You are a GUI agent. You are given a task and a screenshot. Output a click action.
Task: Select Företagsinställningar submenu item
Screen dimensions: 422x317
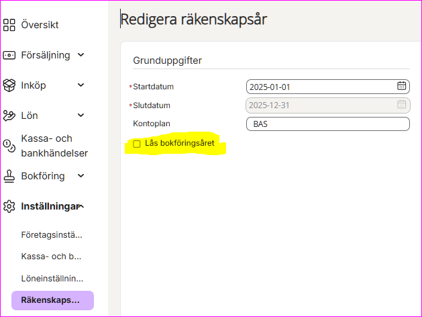52,235
